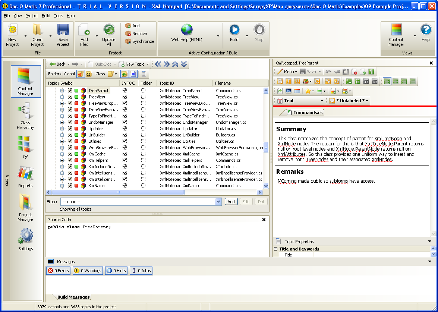Click the Update All icon
The image size is (438, 312).
(109, 30)
